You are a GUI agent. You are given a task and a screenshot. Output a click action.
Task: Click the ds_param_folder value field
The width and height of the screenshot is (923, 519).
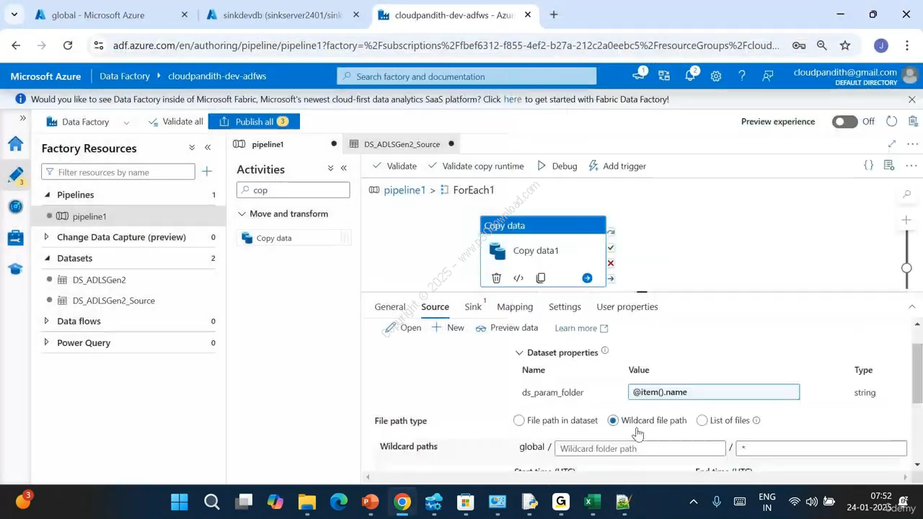pyautogui.click(x=714, y=392)
